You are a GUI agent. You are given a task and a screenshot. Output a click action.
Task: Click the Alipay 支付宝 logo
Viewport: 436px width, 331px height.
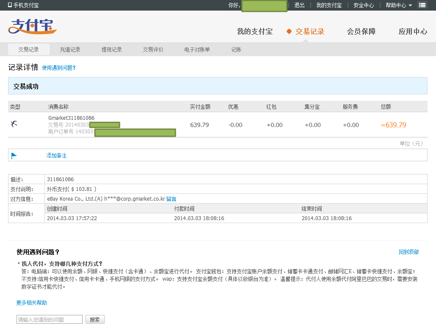click(x=32, y=26)
